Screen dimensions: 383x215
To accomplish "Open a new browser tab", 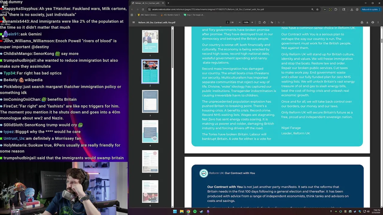I will pyautogui.click(x=168, y=3).
